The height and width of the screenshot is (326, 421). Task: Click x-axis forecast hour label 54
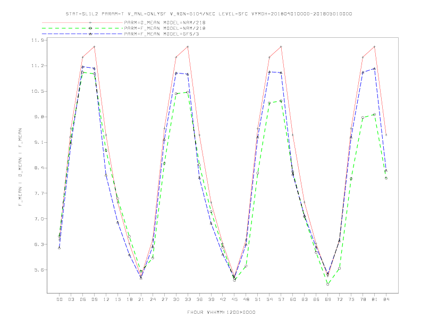pos(270,299)
